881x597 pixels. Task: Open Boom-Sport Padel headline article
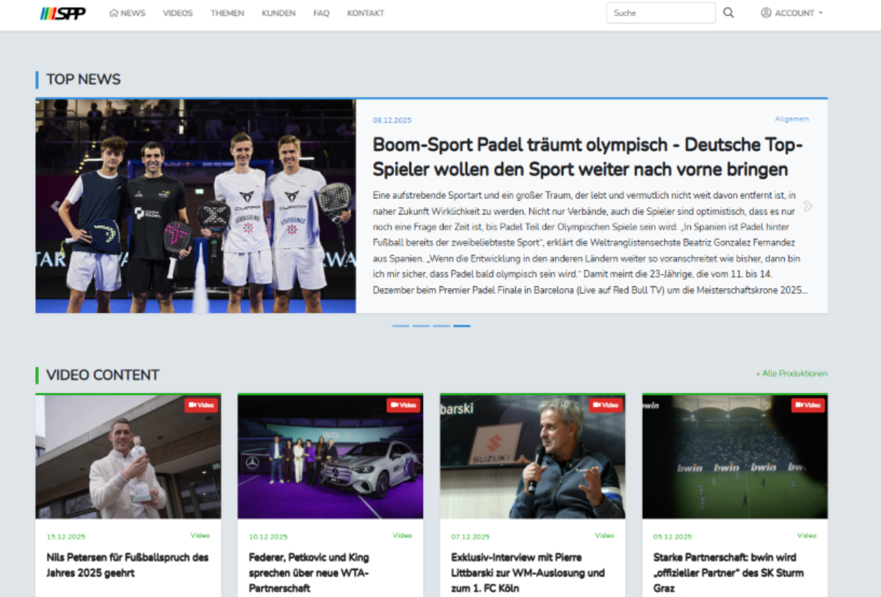pos(588,156)
